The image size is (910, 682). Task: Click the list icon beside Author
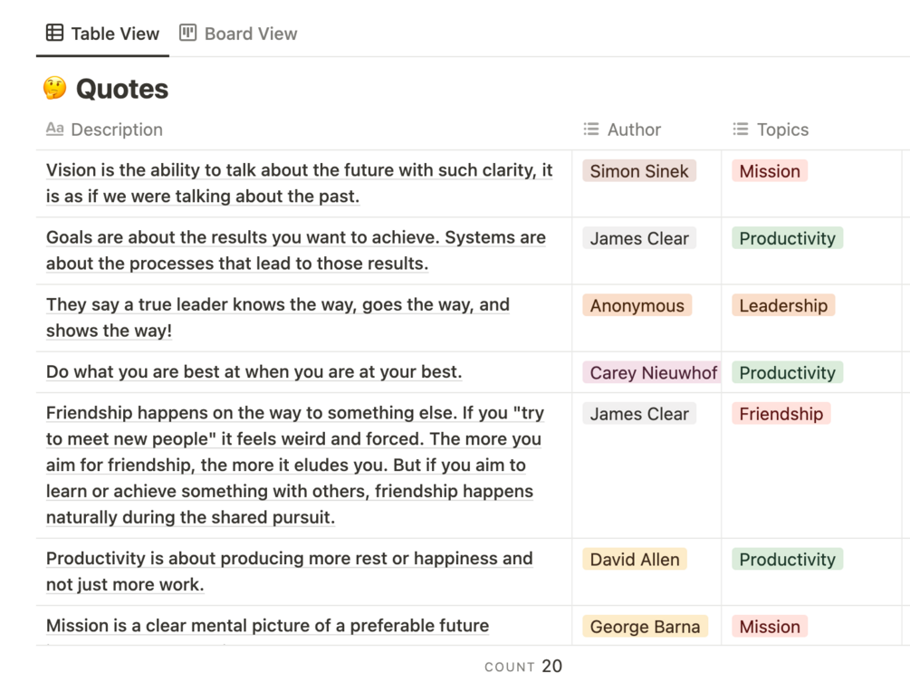pyautogui.click(x=590, y=129)
